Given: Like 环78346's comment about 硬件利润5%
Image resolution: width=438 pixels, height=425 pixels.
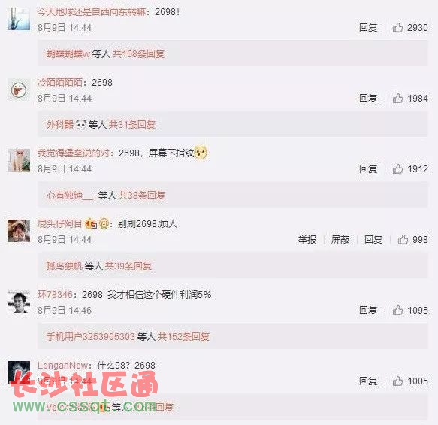Looking at the screenshot, I should [397, 311].
